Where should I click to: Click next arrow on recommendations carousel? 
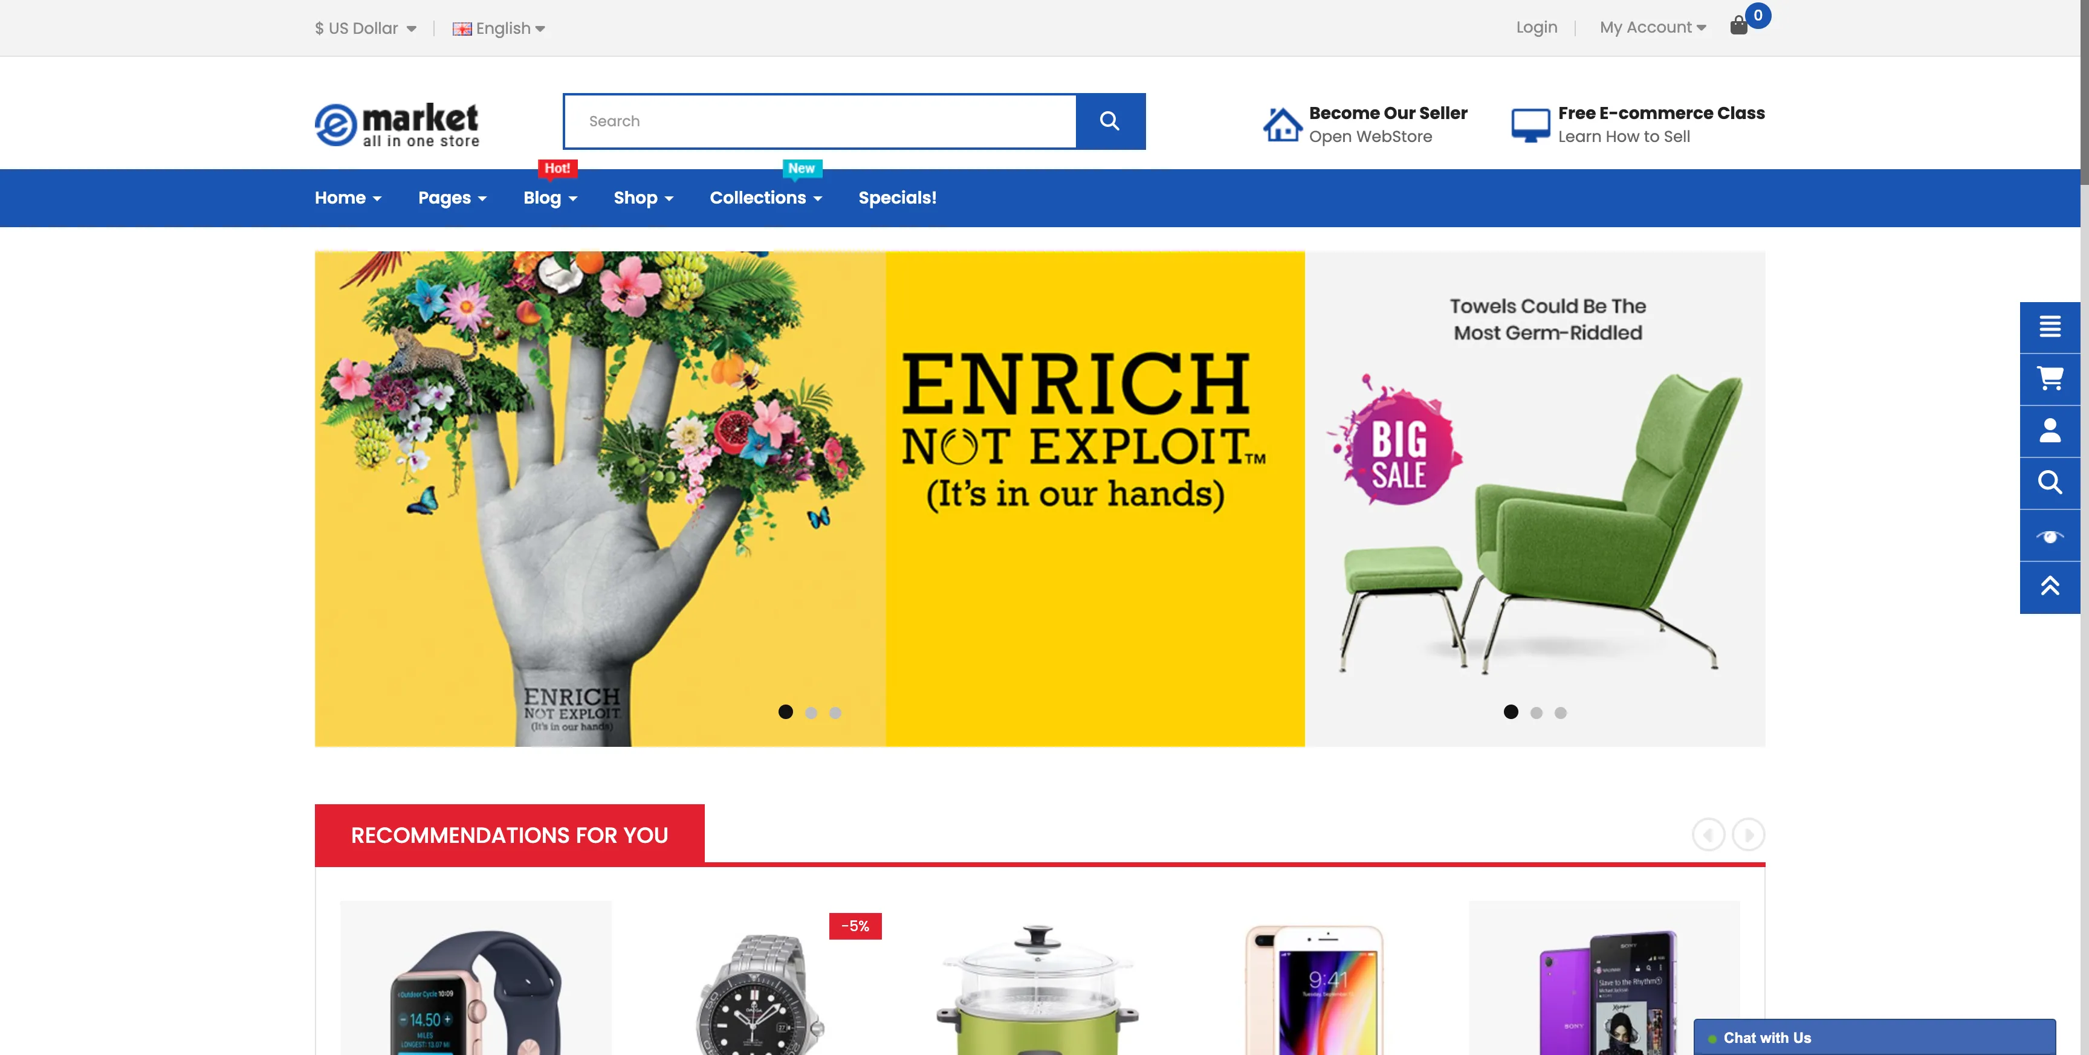[x=1746, y=834]
